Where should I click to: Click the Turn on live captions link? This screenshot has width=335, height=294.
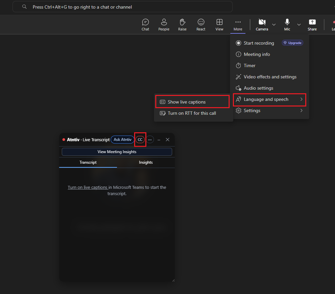tap(88, 187)
